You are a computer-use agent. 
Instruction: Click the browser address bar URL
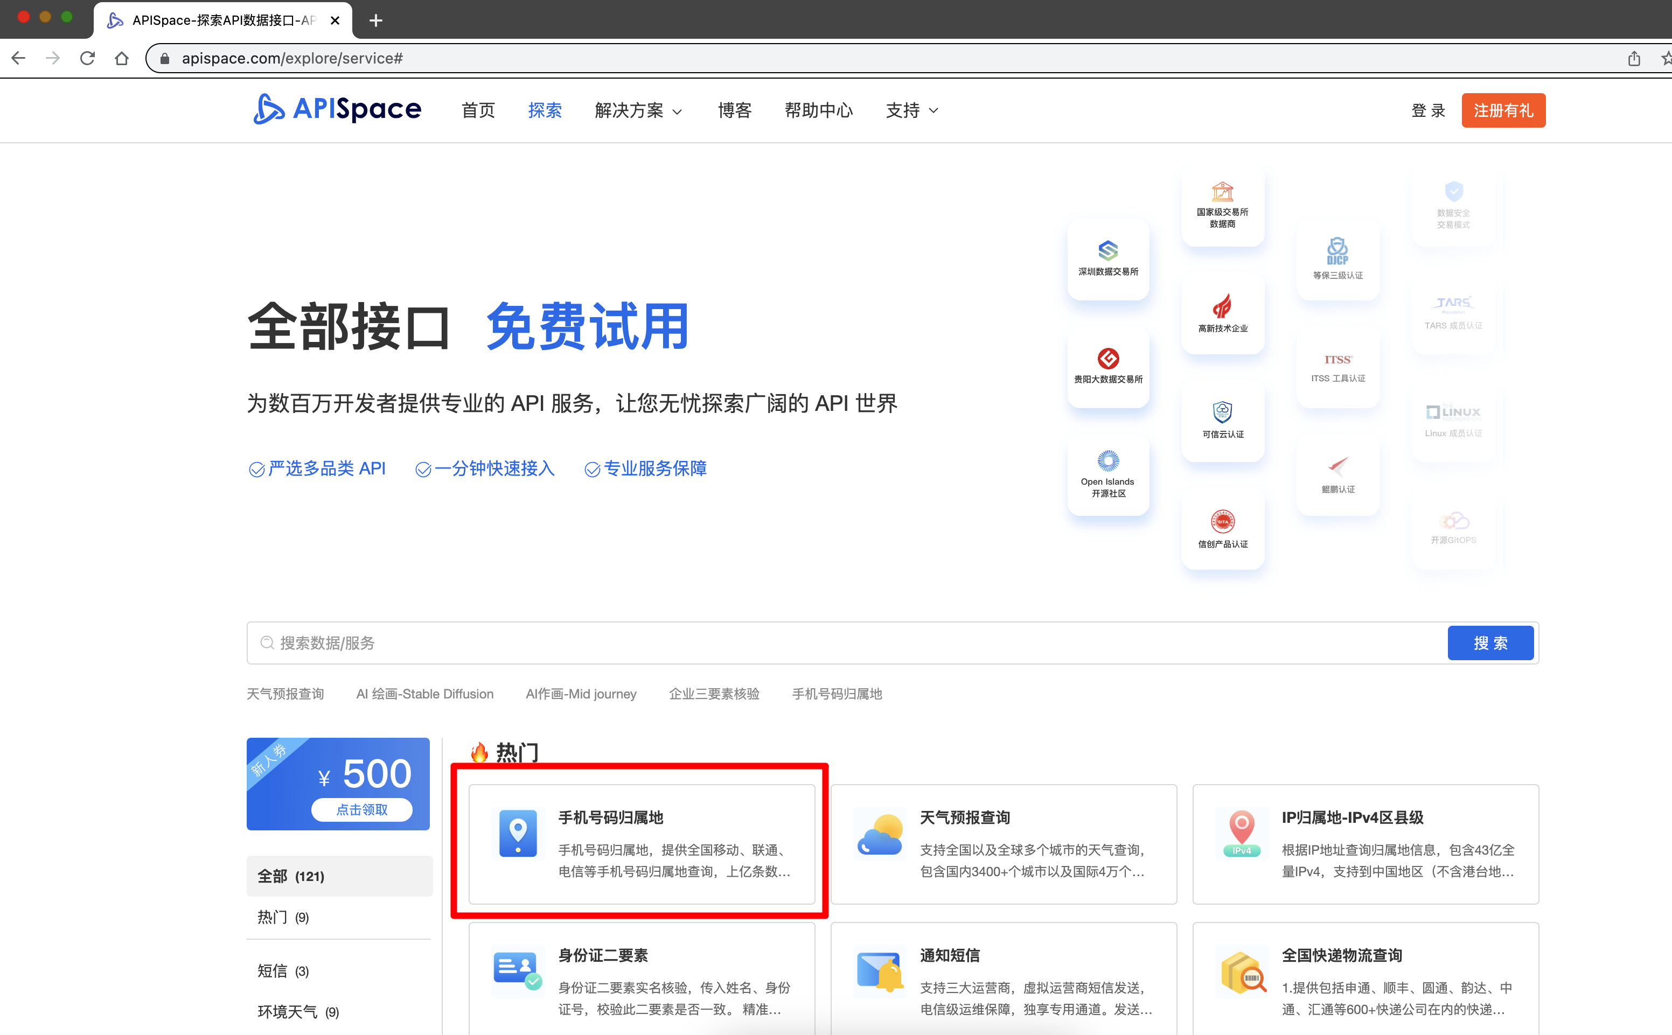click(291, 59)
